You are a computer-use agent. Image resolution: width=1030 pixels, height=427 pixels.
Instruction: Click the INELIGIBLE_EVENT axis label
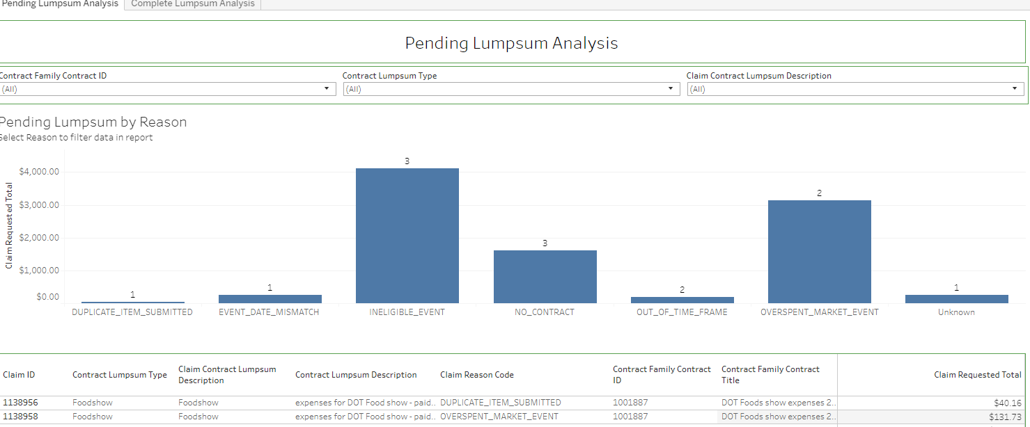coord(407,312)
